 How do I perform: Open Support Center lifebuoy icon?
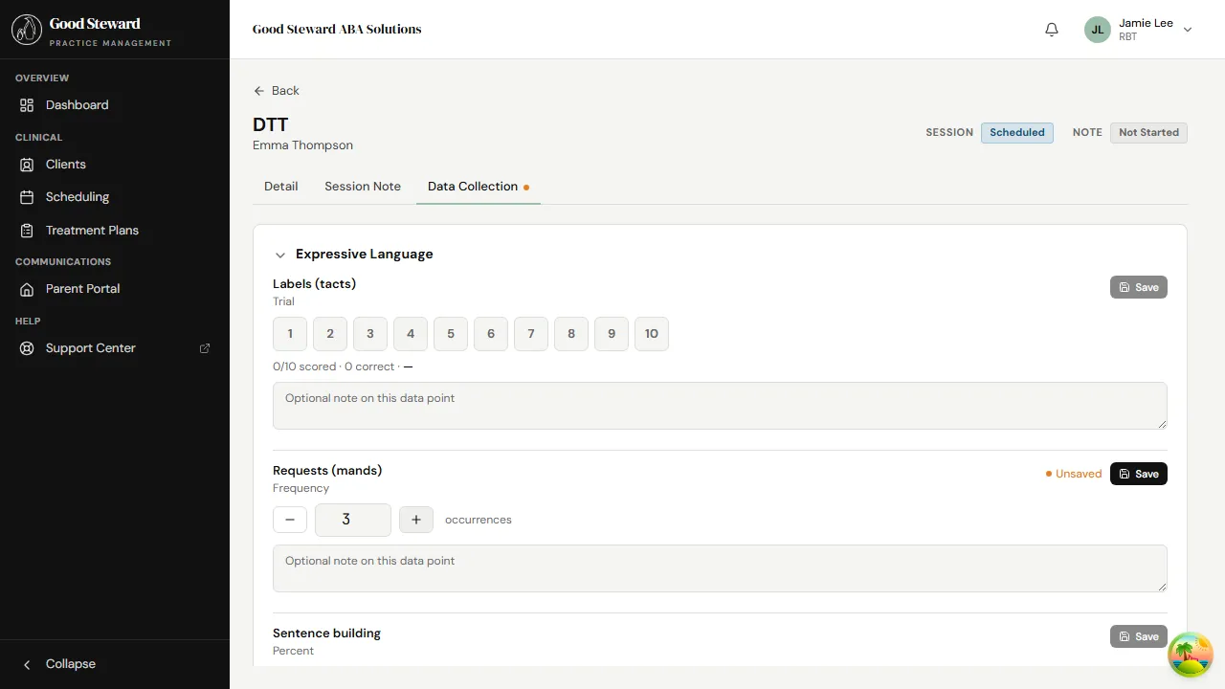(x=27, y=348)
